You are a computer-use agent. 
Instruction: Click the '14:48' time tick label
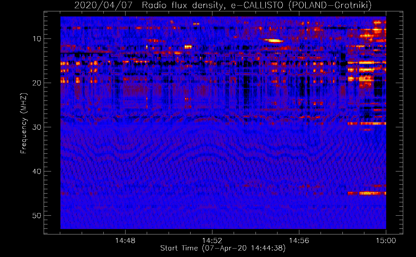click(x=125, y=241)
